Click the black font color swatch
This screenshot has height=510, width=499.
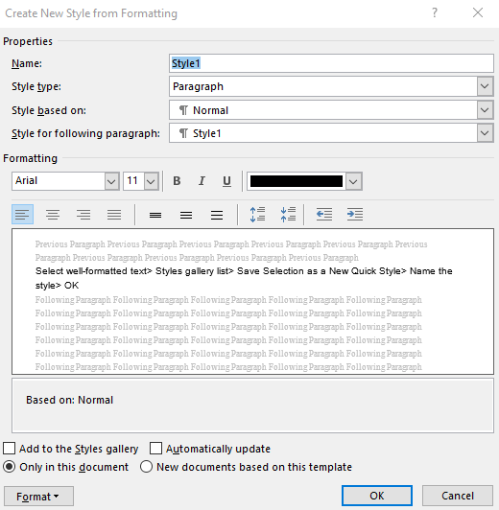[297, 181]
